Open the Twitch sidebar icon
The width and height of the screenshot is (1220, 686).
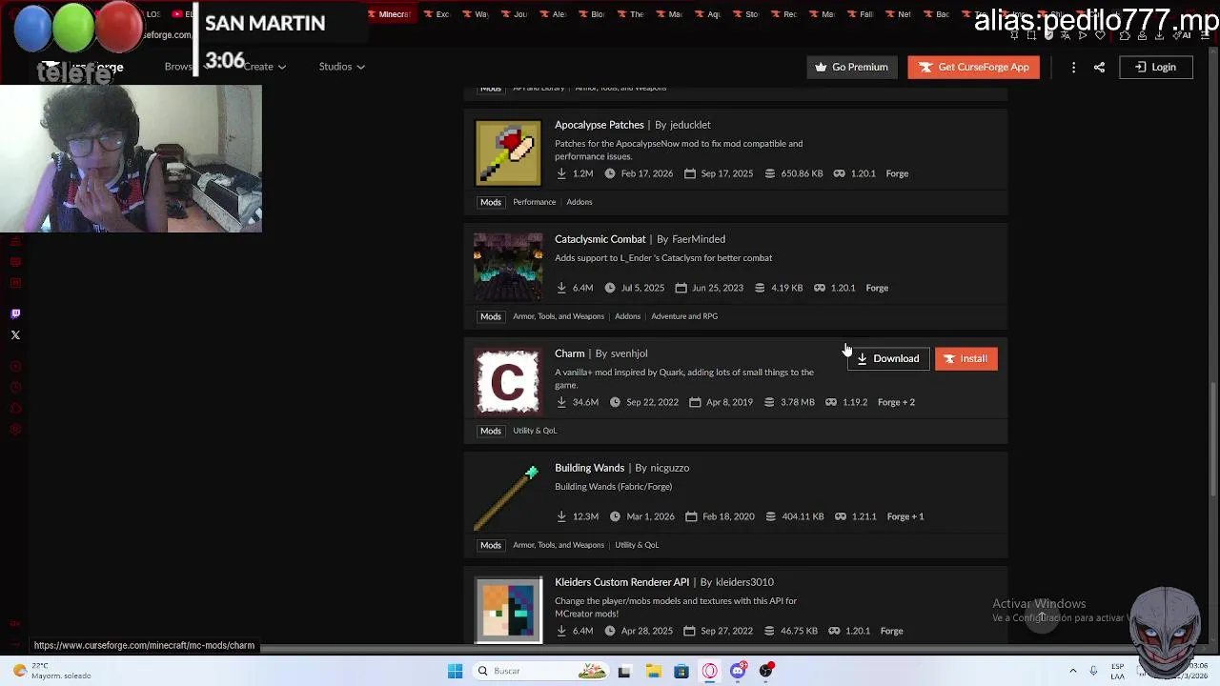pyautogui.click(x=15, y=313)
